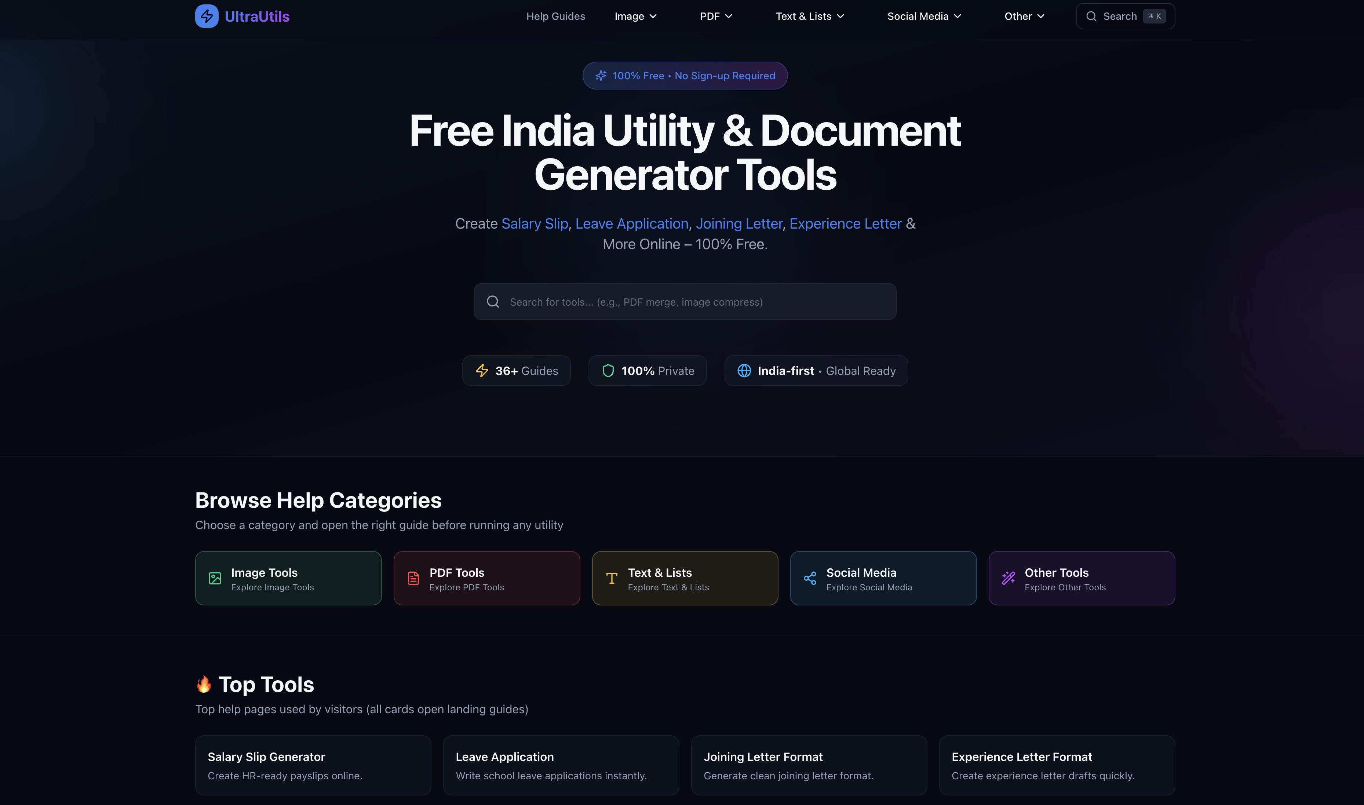
Task: Click the magnifier icon in hero search bar
Action: pyautogui.click(x=492, y=302)
